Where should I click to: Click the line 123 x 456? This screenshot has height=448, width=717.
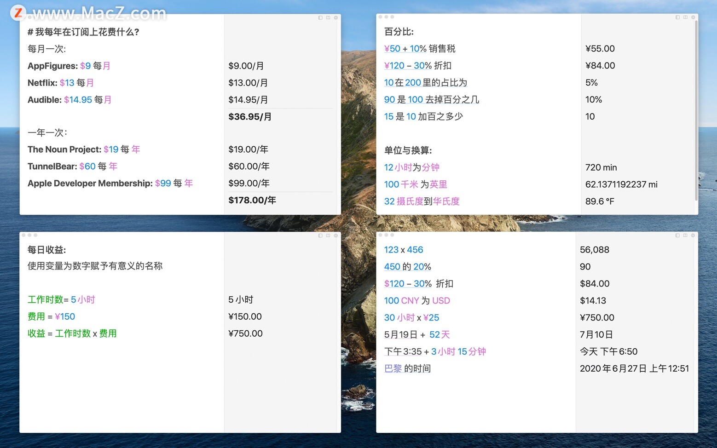(404, 250)
